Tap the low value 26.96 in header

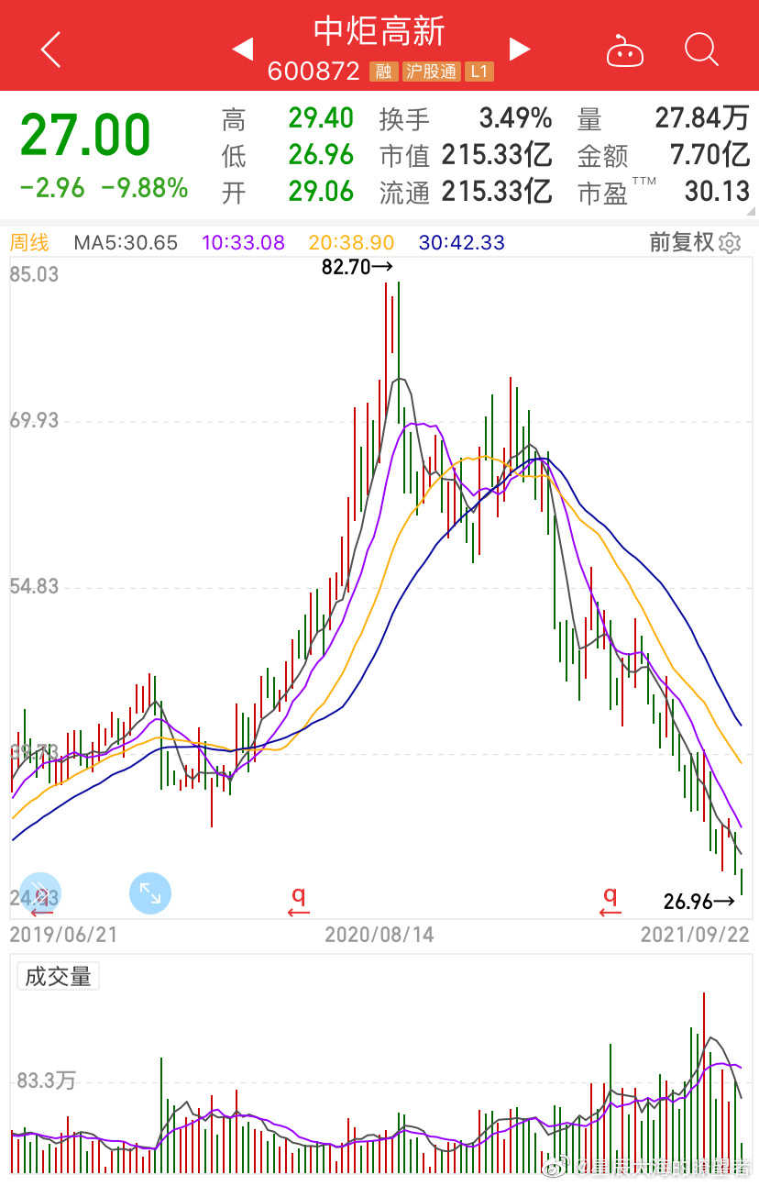pyautogui.click(x=321, y=154)
